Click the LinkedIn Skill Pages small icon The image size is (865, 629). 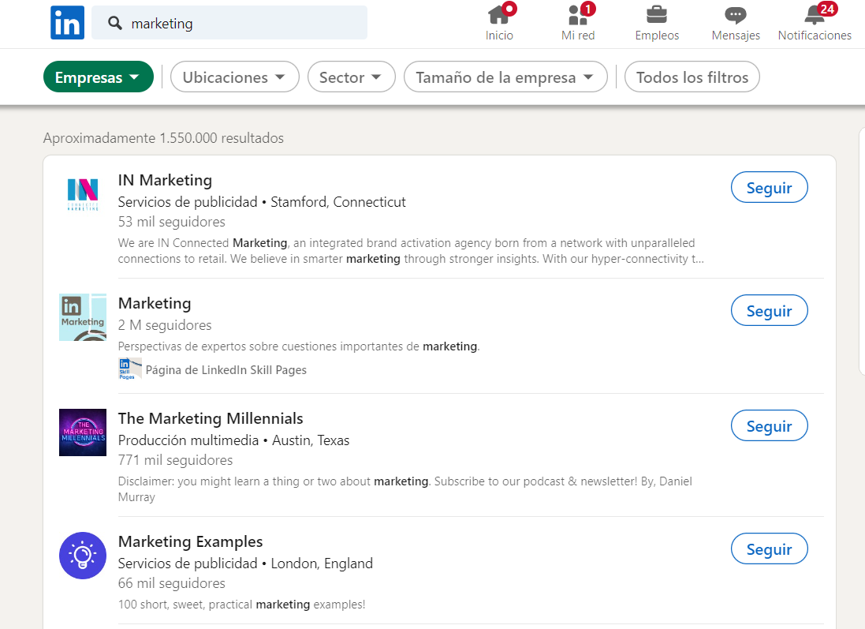tap(130, 369)
